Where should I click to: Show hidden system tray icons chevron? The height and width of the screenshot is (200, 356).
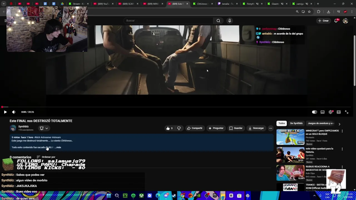(x=315, y=196)
